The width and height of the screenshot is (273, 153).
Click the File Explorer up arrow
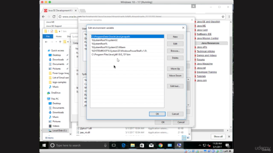pyautogui.click(x=60, y=42)
